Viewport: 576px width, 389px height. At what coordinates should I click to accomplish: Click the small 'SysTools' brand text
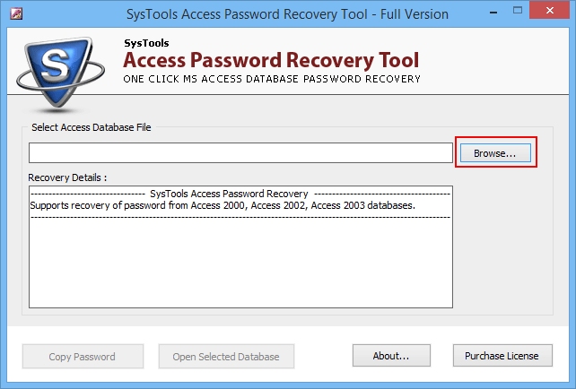tap(146, 43)
